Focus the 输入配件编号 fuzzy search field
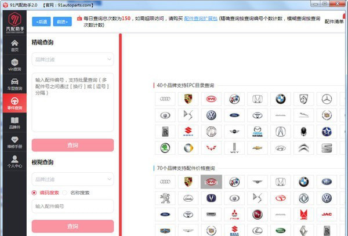Screen dimensions: 348x236 coord(73,206)
